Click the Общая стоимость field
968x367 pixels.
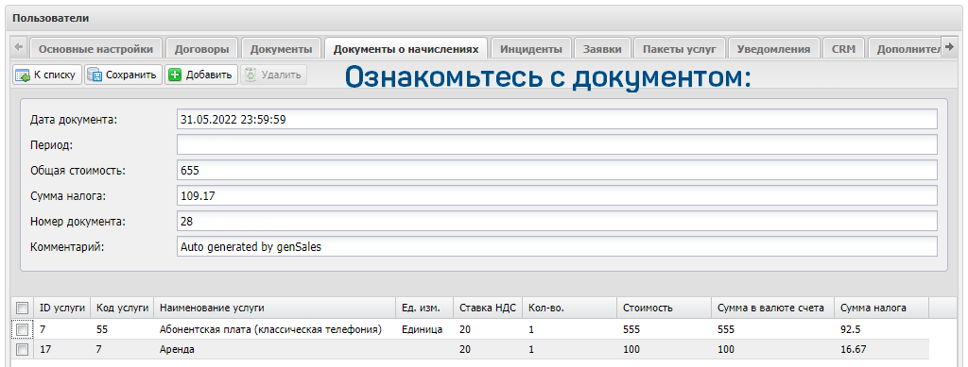557,170
